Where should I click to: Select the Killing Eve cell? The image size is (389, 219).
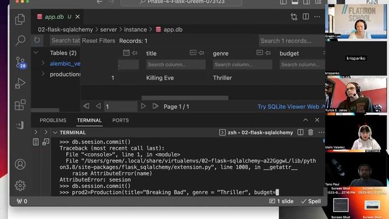pos(160,78)
